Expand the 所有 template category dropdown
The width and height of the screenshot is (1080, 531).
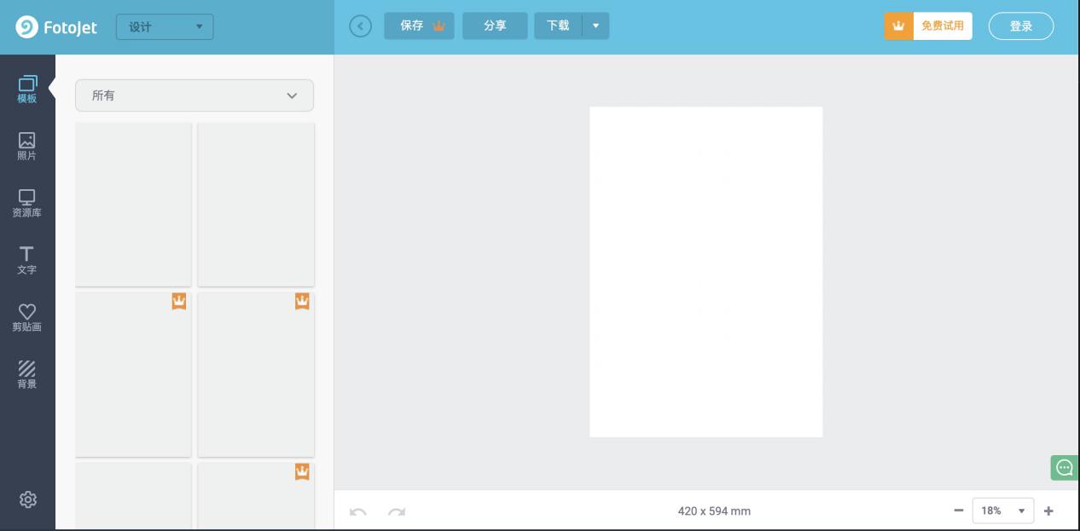pyautogui.click(x=195, y=95)
